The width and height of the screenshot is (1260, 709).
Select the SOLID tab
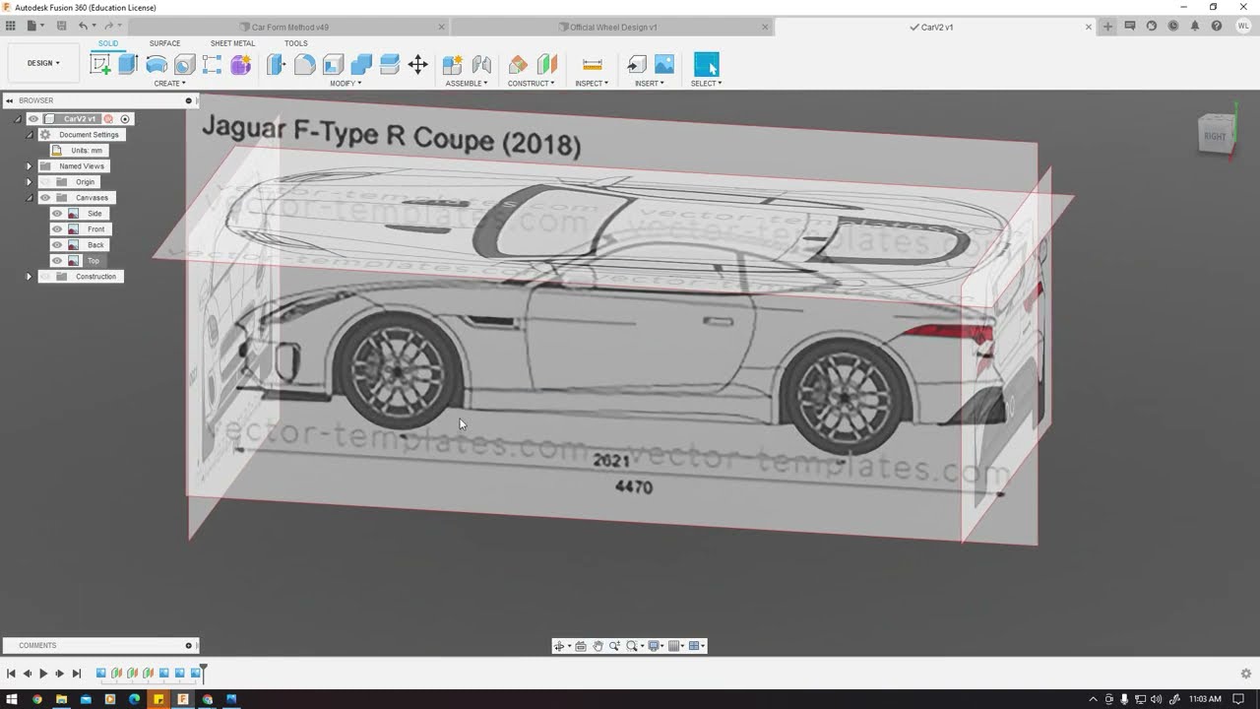click(x=108, y=43)
